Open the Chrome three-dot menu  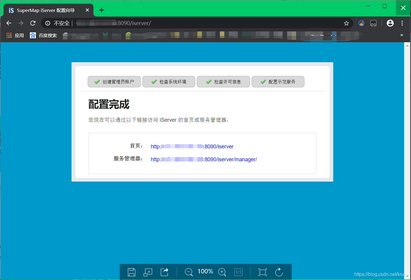click(402, 23)
